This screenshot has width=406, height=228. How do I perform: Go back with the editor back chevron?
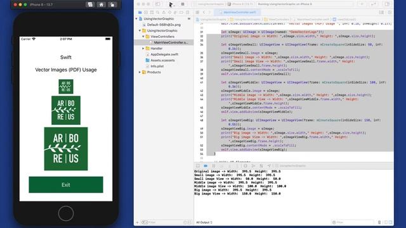[204, 13]
